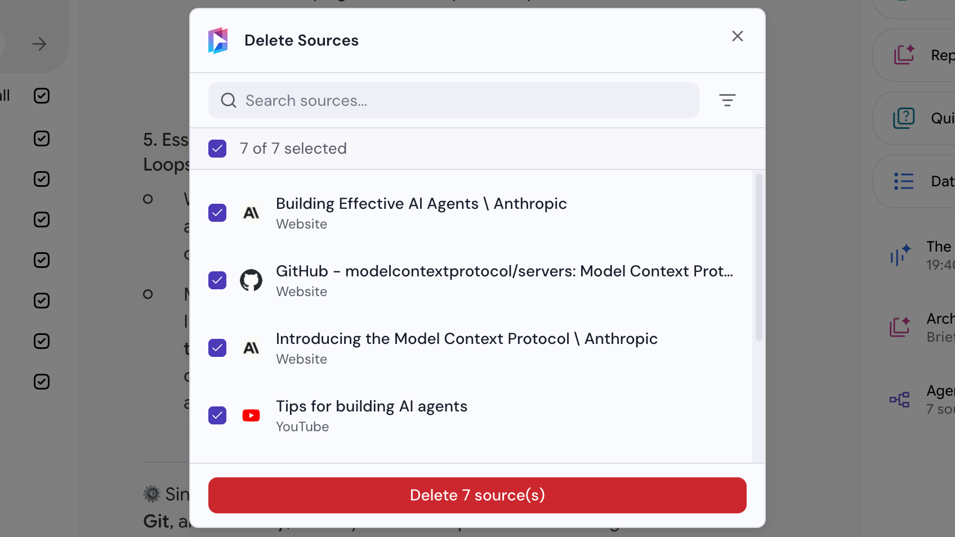
Task: Click the Delete 7 source(s) button
Action: (477, 495)
